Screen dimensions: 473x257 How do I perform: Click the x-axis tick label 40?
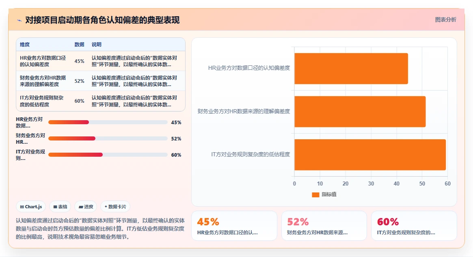click(x=397, y=184)
